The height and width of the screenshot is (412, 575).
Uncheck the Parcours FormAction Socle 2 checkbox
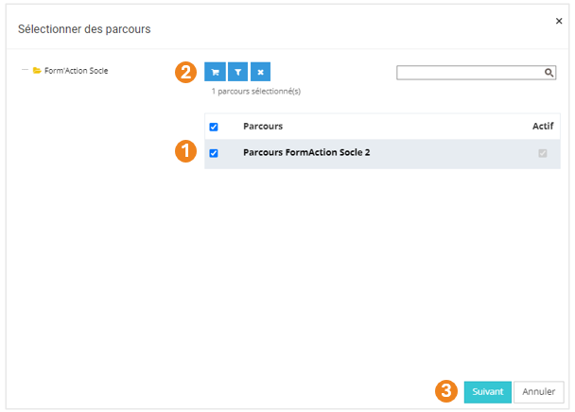coord(214,153)
